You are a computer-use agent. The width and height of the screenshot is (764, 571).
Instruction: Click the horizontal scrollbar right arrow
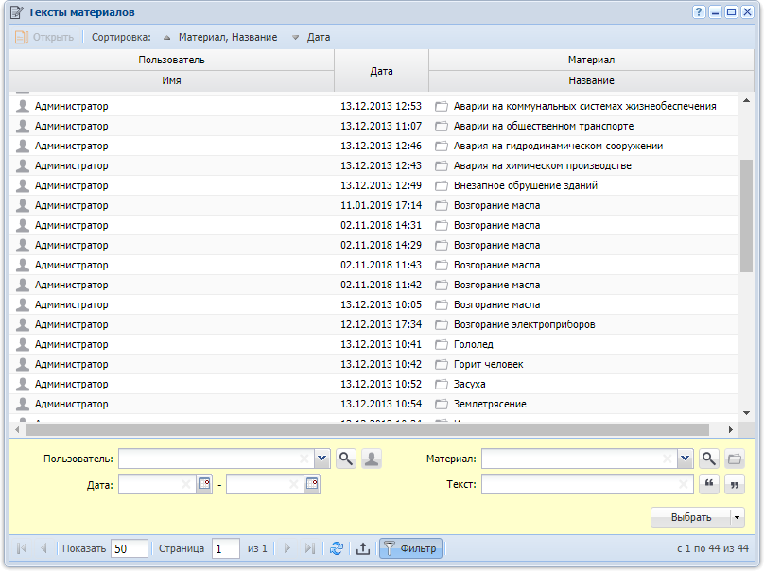click(730, 430)
